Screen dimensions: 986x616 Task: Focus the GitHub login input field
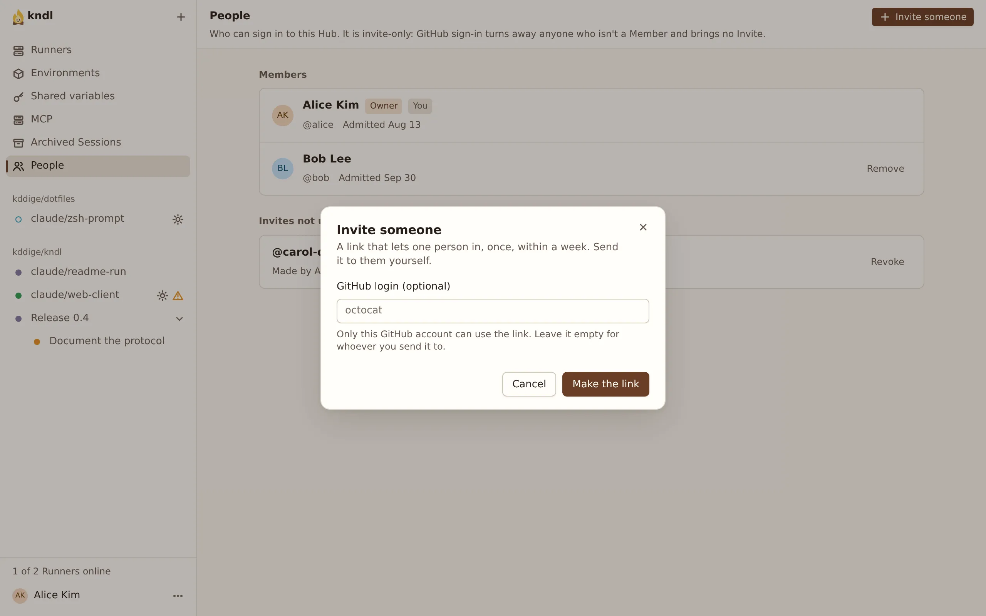493,311
